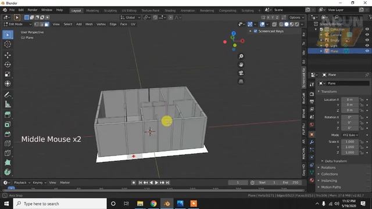Jump to the timeline end frame

tap(167, 182)
